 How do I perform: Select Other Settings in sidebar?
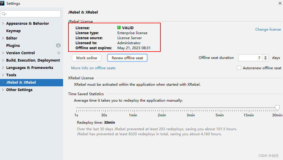click(x=19, y=90)
